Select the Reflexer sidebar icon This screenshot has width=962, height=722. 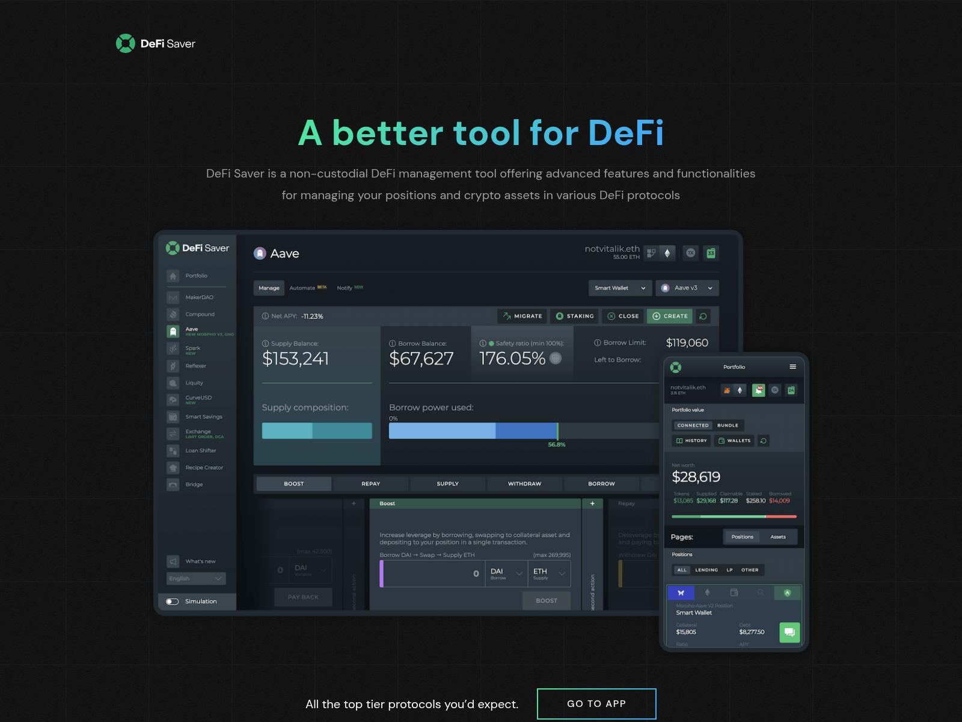pos(173,366)
